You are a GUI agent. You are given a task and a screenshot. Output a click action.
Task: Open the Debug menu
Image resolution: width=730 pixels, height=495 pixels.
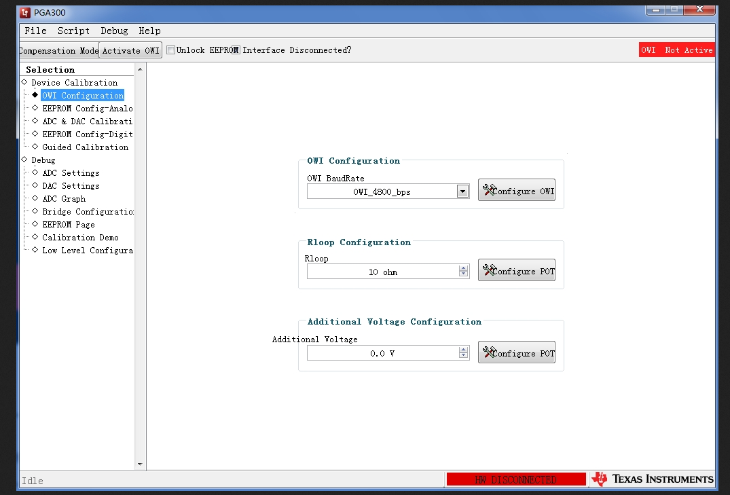click(114, 31)
